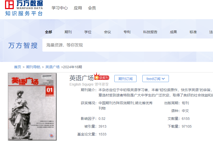The image size is (213, 145).
Task: Click the 出版周期 value 旬刊
Action: pyautogui.click(x=185, y=103)
